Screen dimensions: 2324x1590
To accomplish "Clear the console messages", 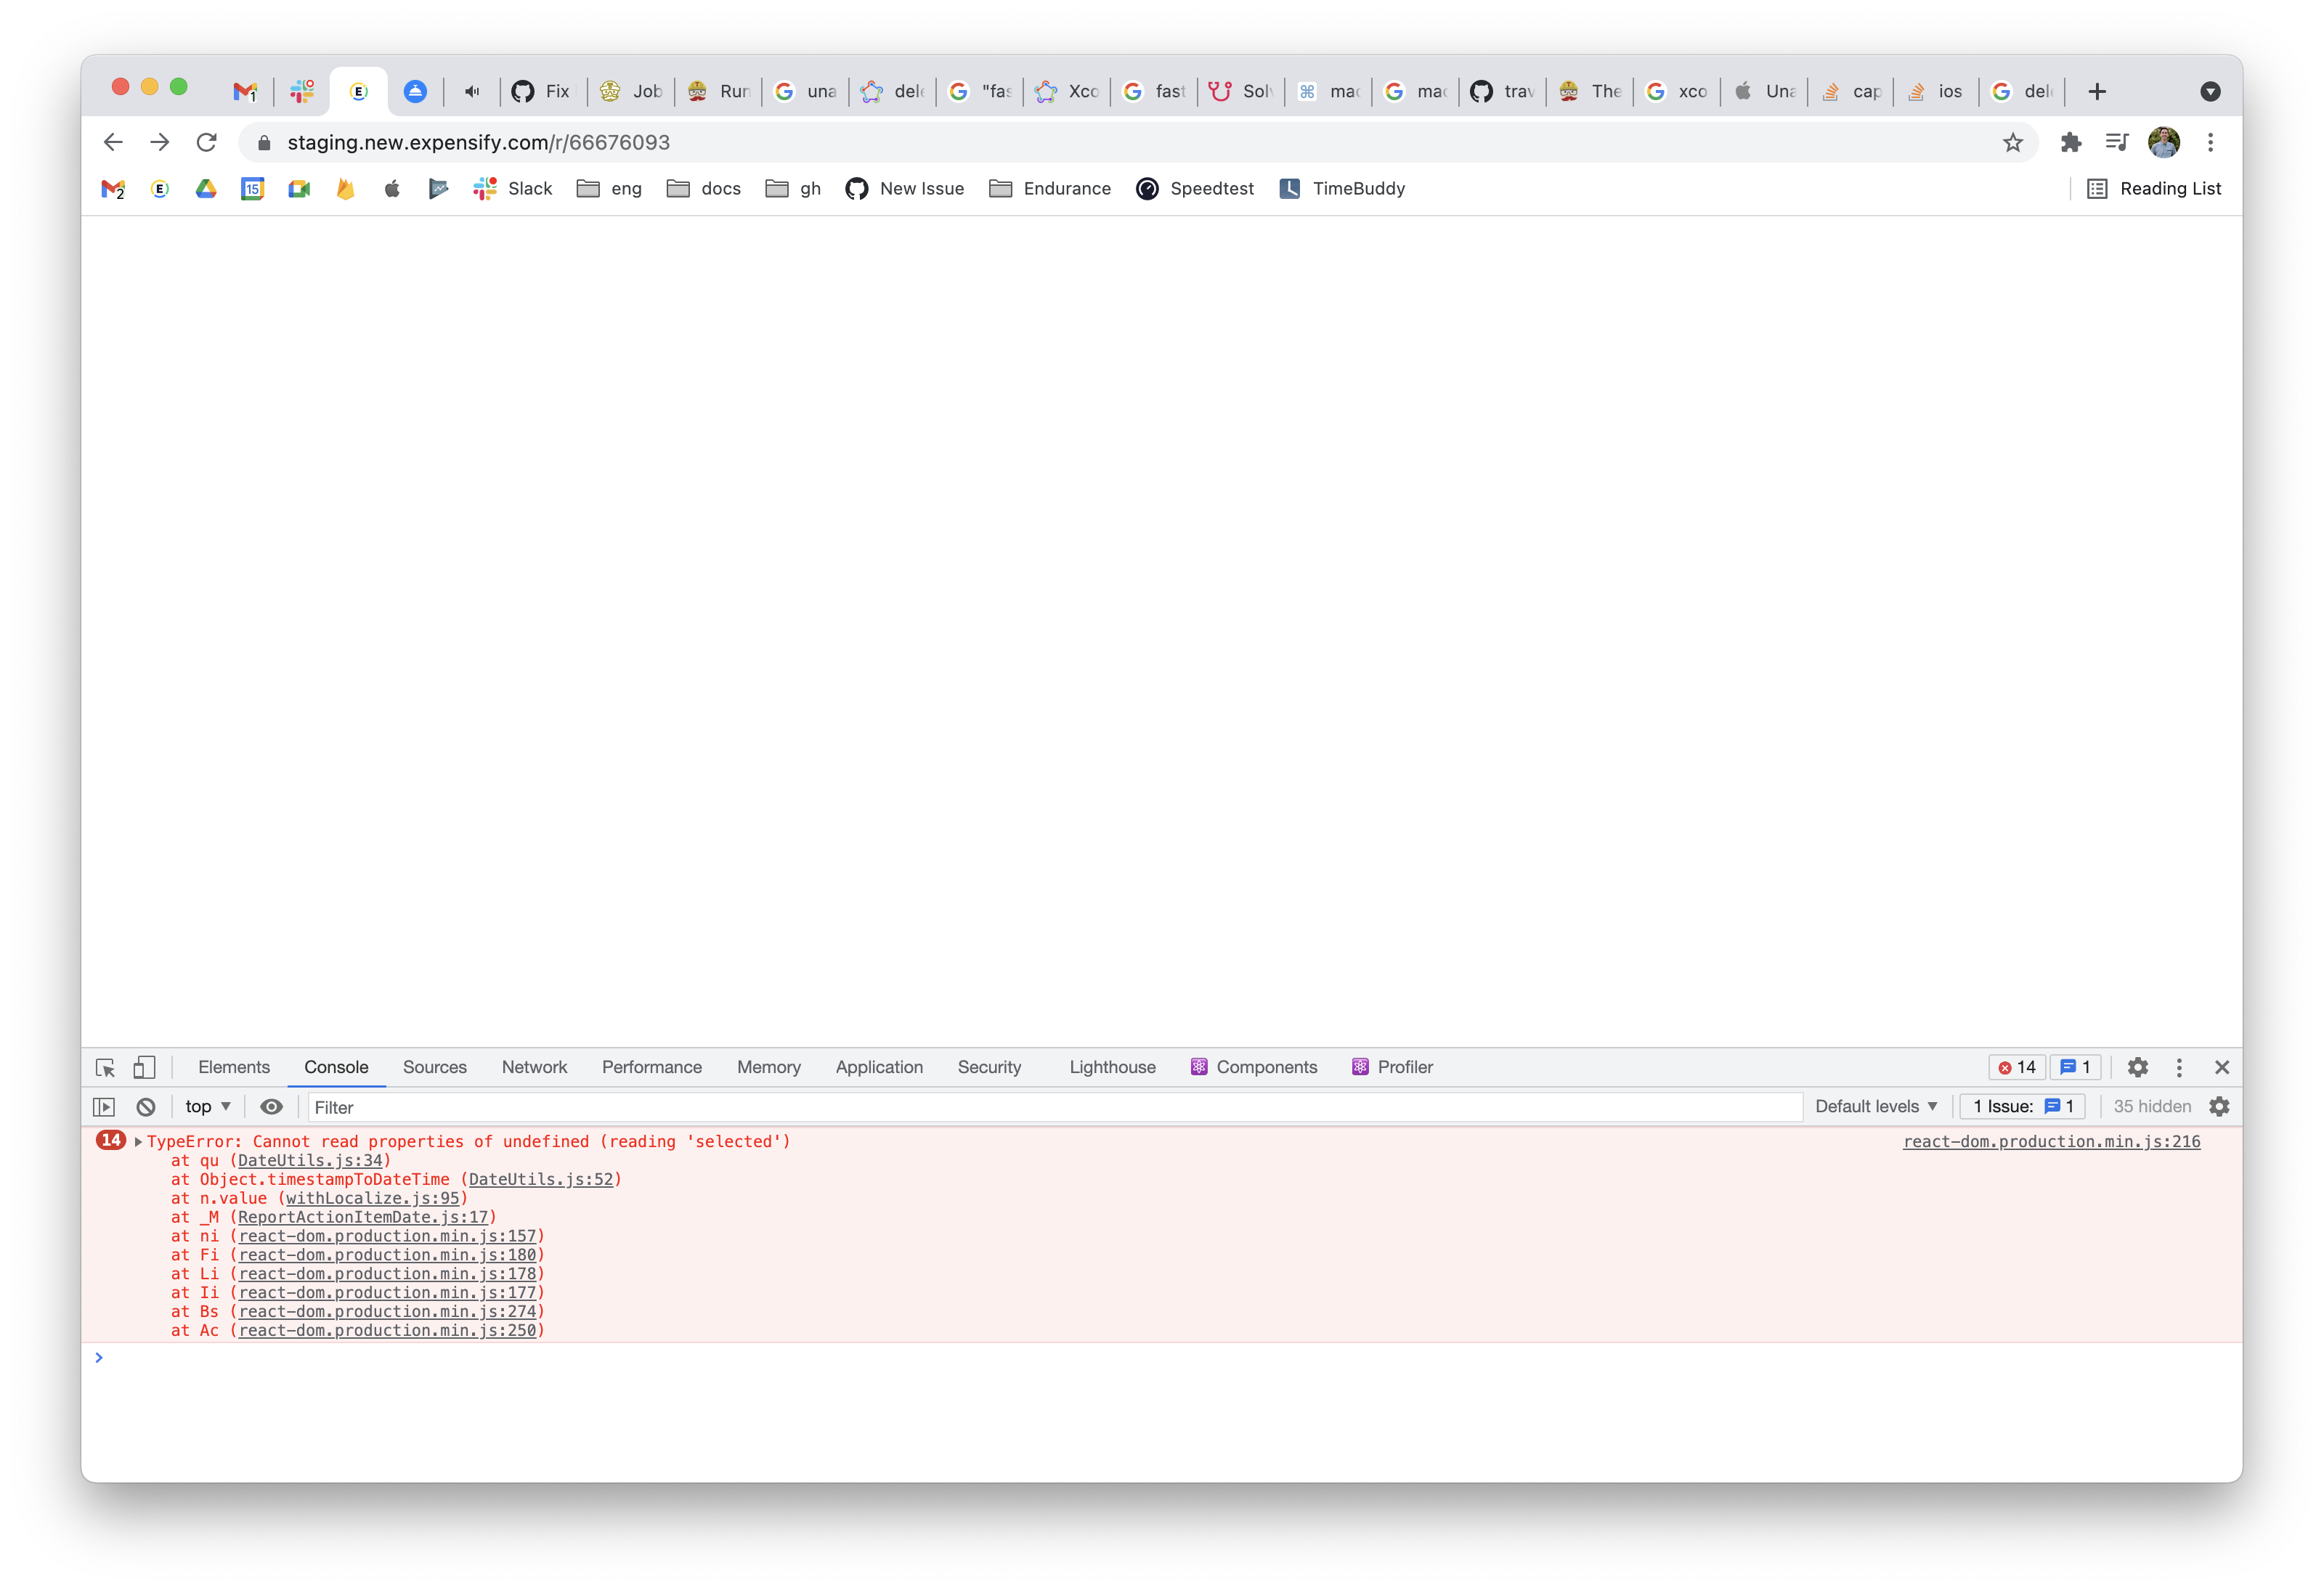I will pyautogui.click(x=146, y=1106).
